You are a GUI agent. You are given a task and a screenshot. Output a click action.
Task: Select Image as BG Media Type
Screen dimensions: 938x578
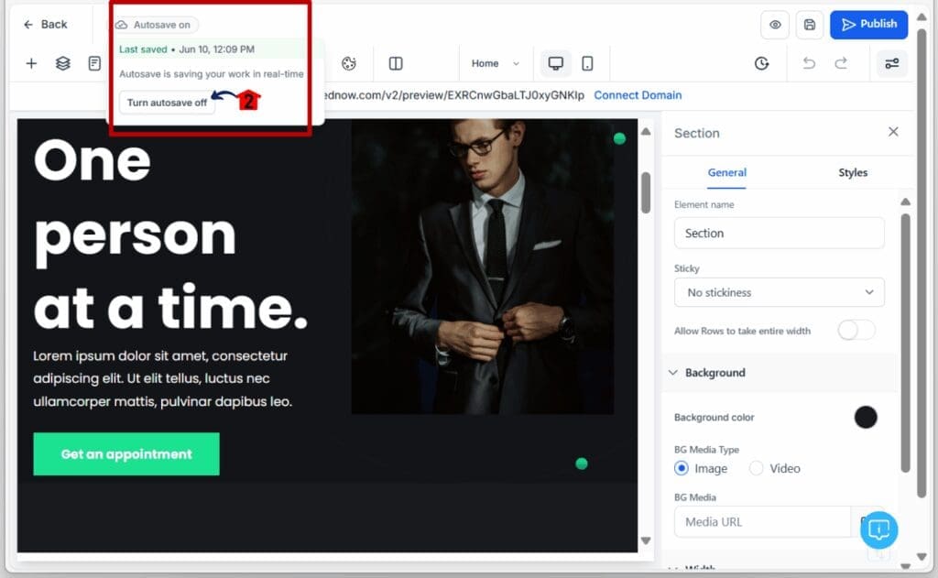pyautogui.click(x=682, y=468)
